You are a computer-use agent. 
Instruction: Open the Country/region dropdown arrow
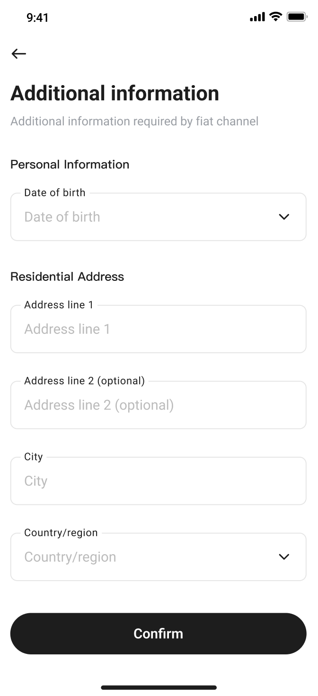[x=284, y=557]
